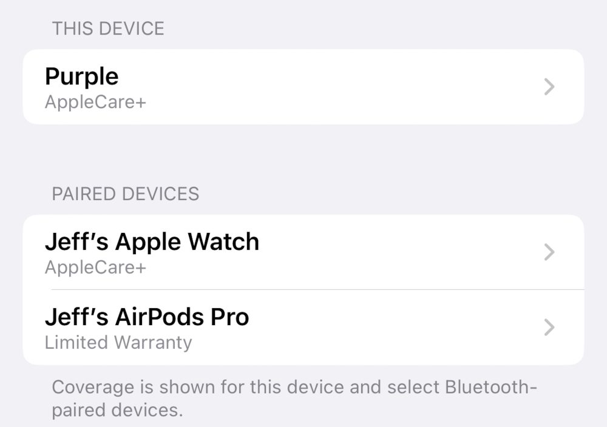Tap the empty middle area of the Purple row
The width and height of the screenshot is (607, 427).
[x=329, y=87]
